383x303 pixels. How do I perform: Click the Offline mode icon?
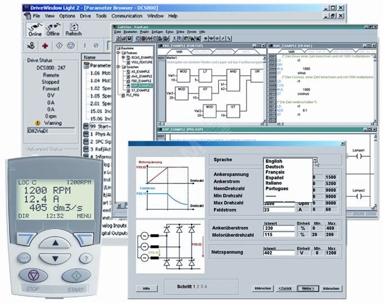[53, 30]
